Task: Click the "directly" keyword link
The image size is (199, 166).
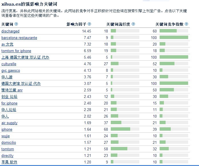Action: click(x=7, y=156)
